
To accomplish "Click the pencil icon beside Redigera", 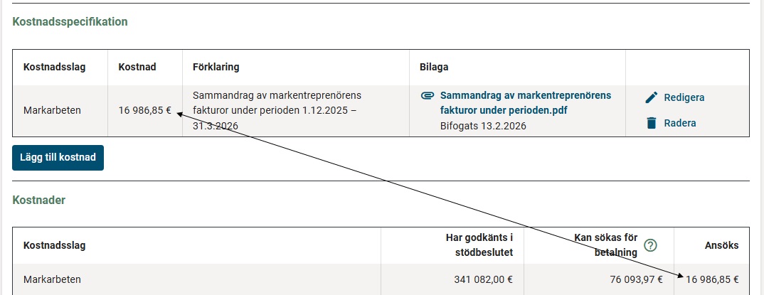I will click(x=651, y=97).
